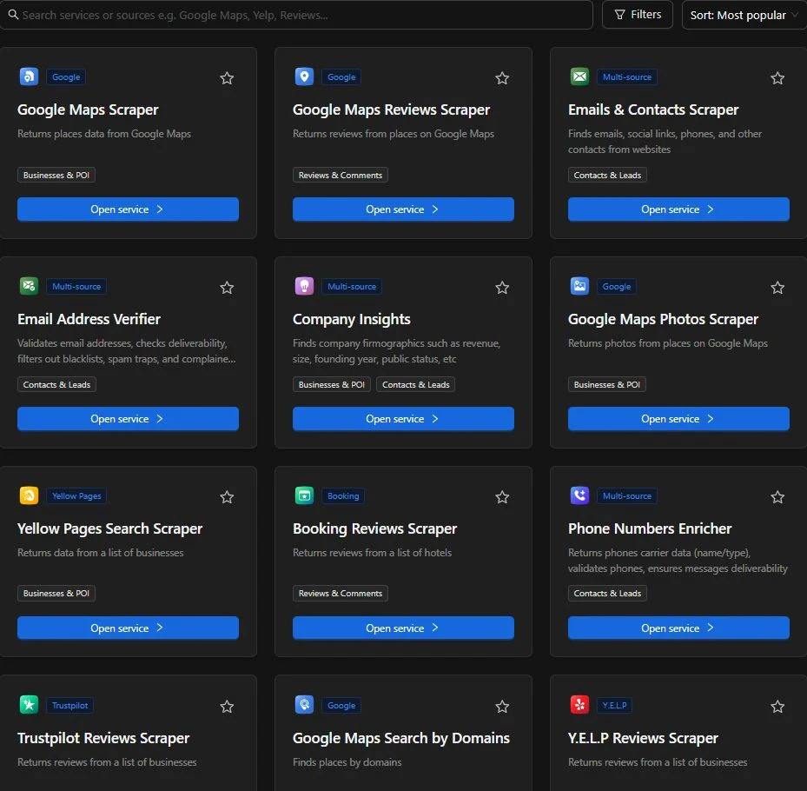Click the Booking Reviews Scraper title
The height and width of the screenshot is (791, 807).
click(x=374, y=528)
